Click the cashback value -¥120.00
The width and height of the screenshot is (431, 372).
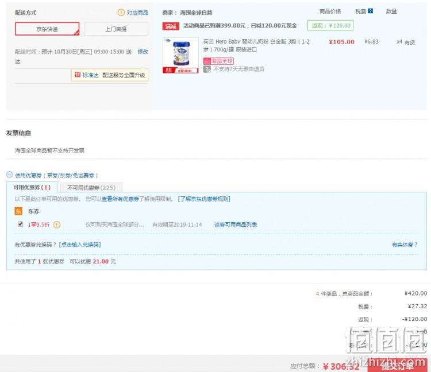(x=415, y=319)
